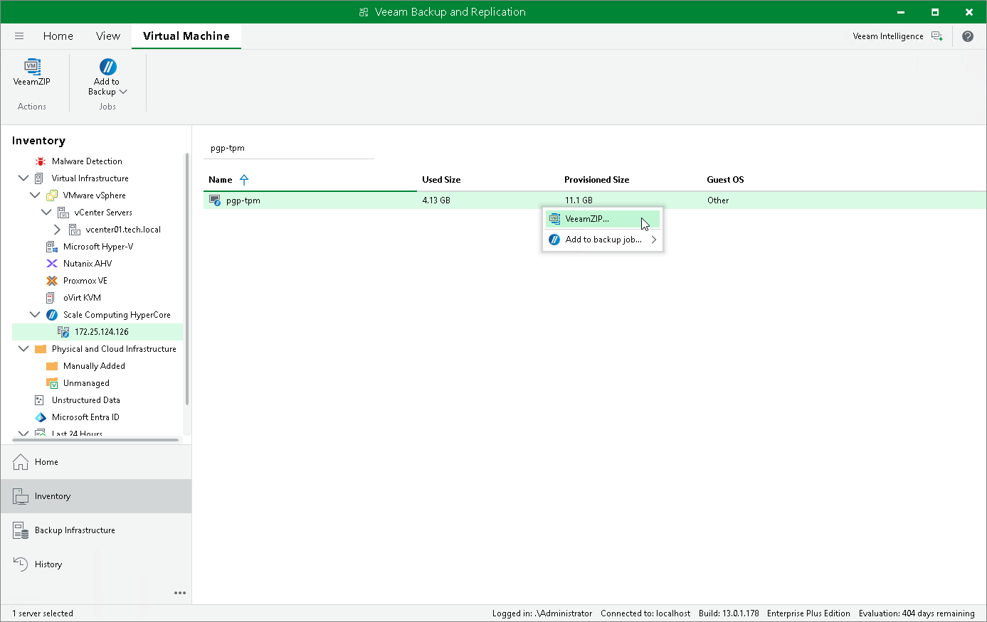
Task: Click the Malware Detection bug icon
Action: click(x=41, y=161)
